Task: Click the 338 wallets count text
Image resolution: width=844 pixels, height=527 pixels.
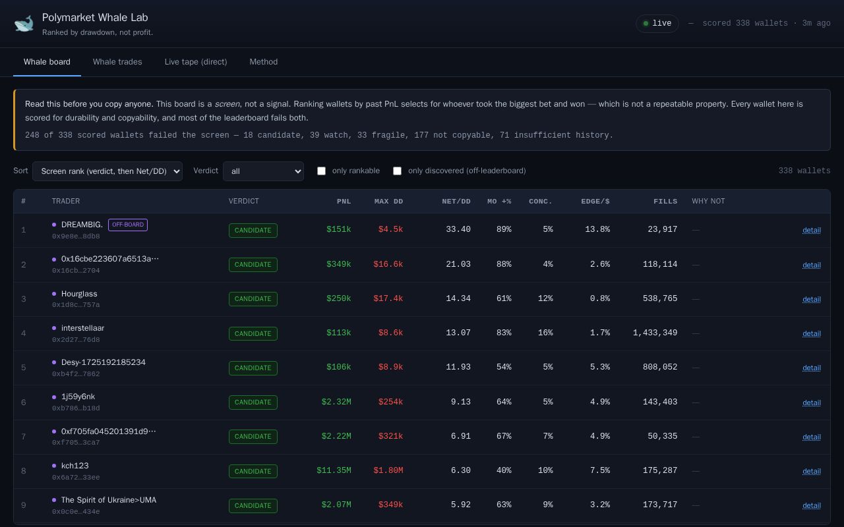Action: (804, 171)
